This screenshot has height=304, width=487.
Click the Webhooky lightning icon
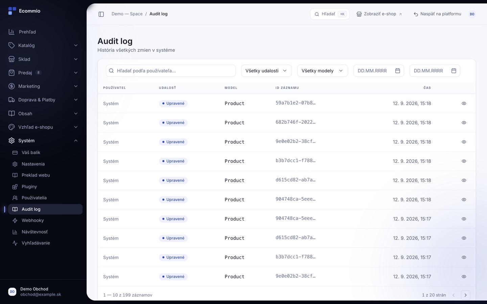click(x=15, y=221)
